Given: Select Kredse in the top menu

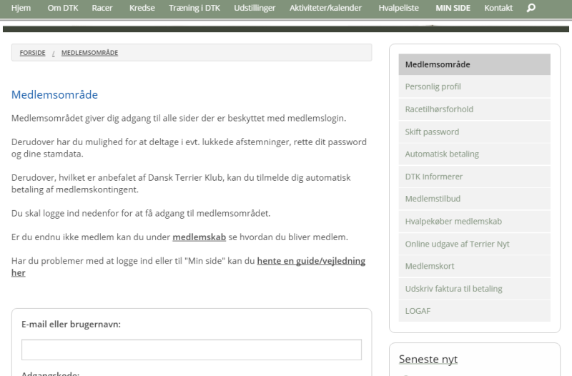Looking at the screenshot, I should (x=142, y=8).
